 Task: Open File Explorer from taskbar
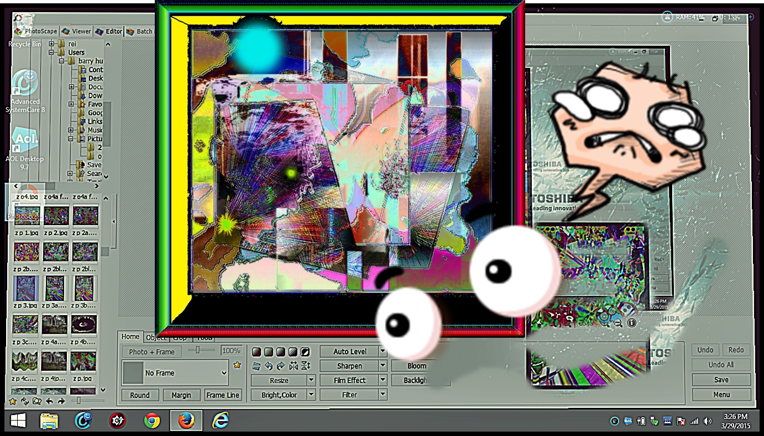click(49, 421)
